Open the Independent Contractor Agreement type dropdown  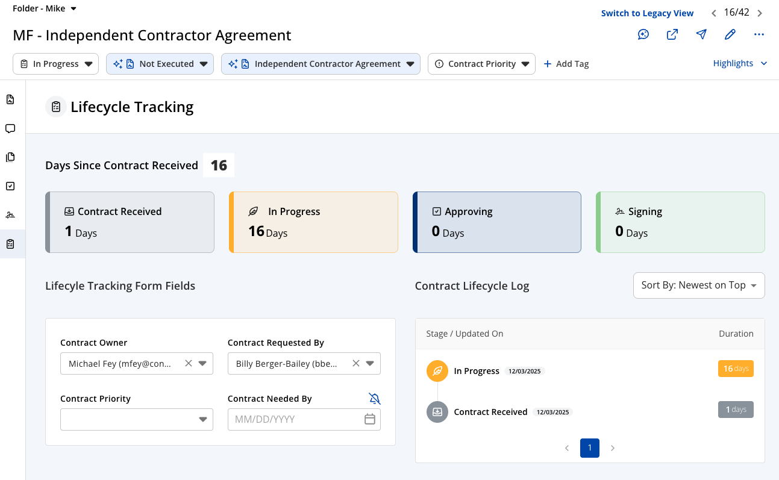tap(321, 64)
